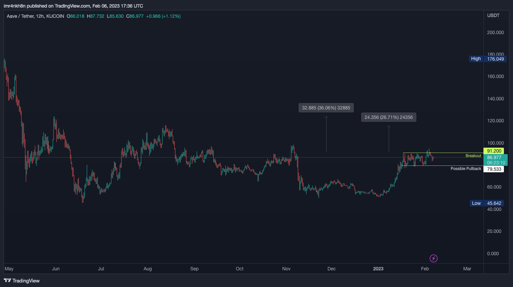Image resolution: width=513 pixels, height=287 pixels.
Task: Click the +0.966 (+1.12%) change value
Action: (163, 16)
